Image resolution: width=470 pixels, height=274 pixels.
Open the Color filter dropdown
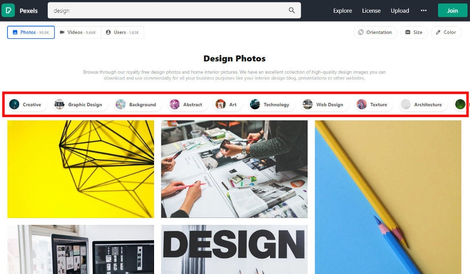click(x=446, y=32)
